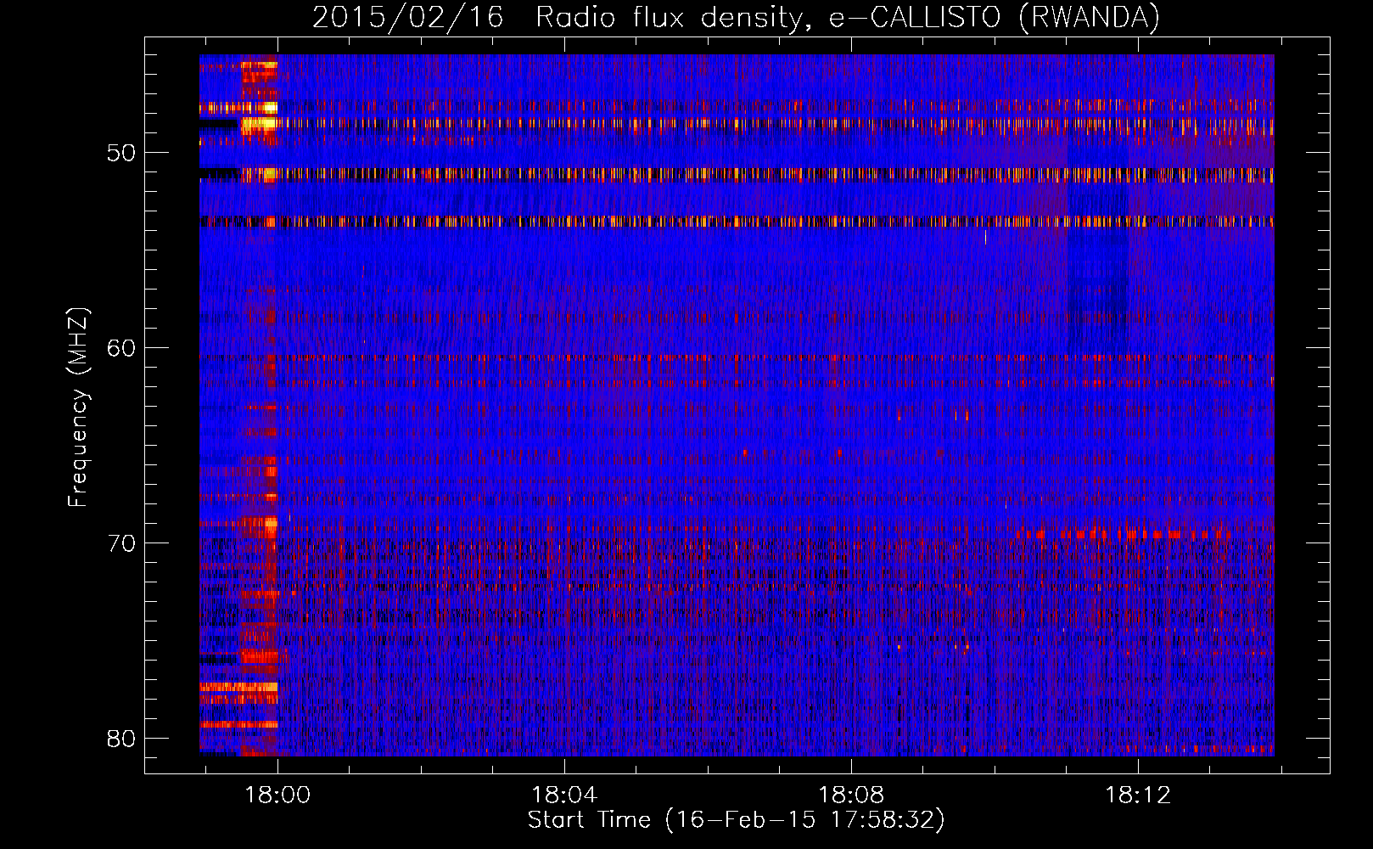The height and width of the screenshot is (849, 1373).
Task: Click the "Frequency (MHZ)" y-axis label
Action: click(78, 408)
